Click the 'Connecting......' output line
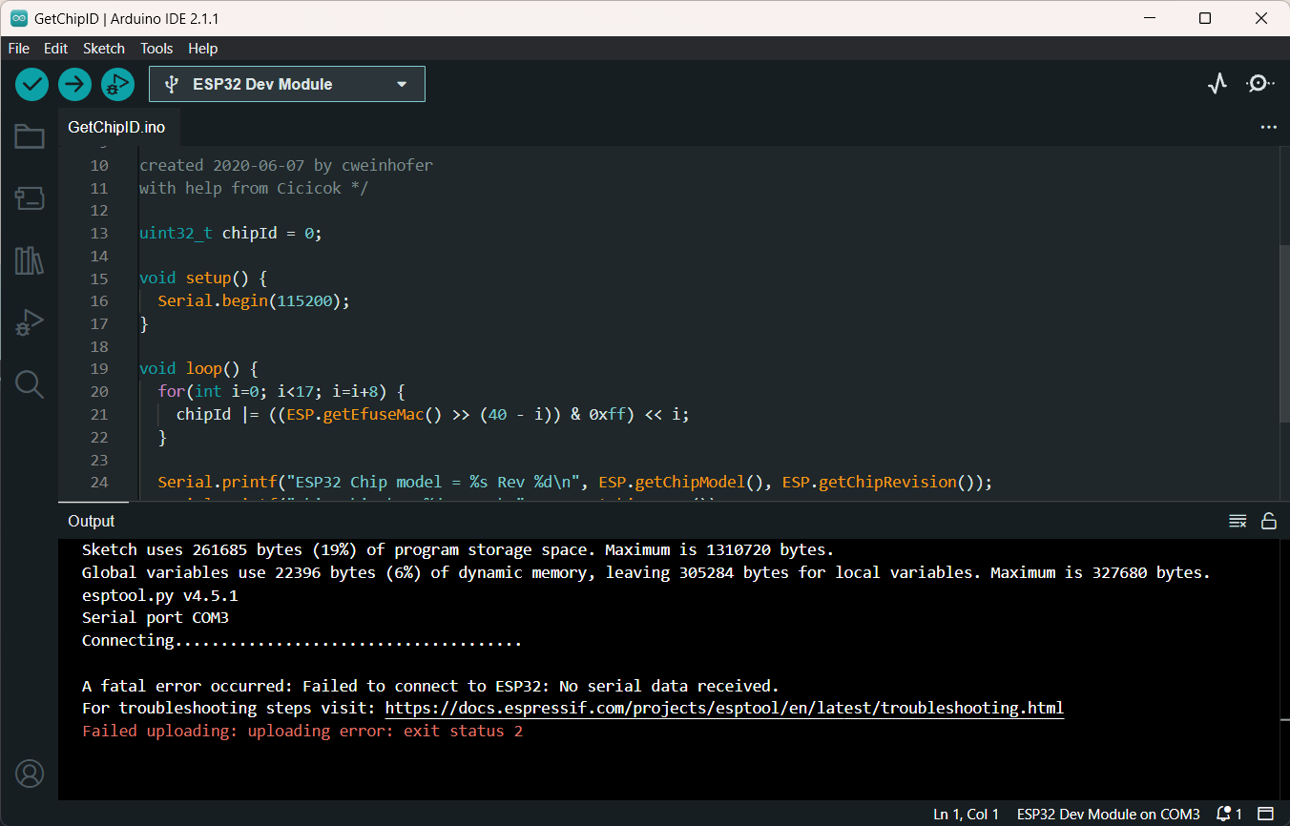 pyautogui.click(x=302, y=640)
